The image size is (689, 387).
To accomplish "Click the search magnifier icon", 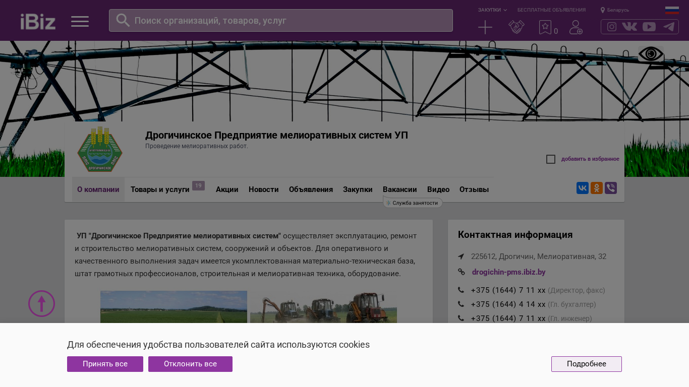I will [123, 20].
